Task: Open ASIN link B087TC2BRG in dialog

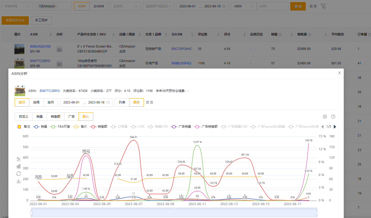Action: pos(50,91)
